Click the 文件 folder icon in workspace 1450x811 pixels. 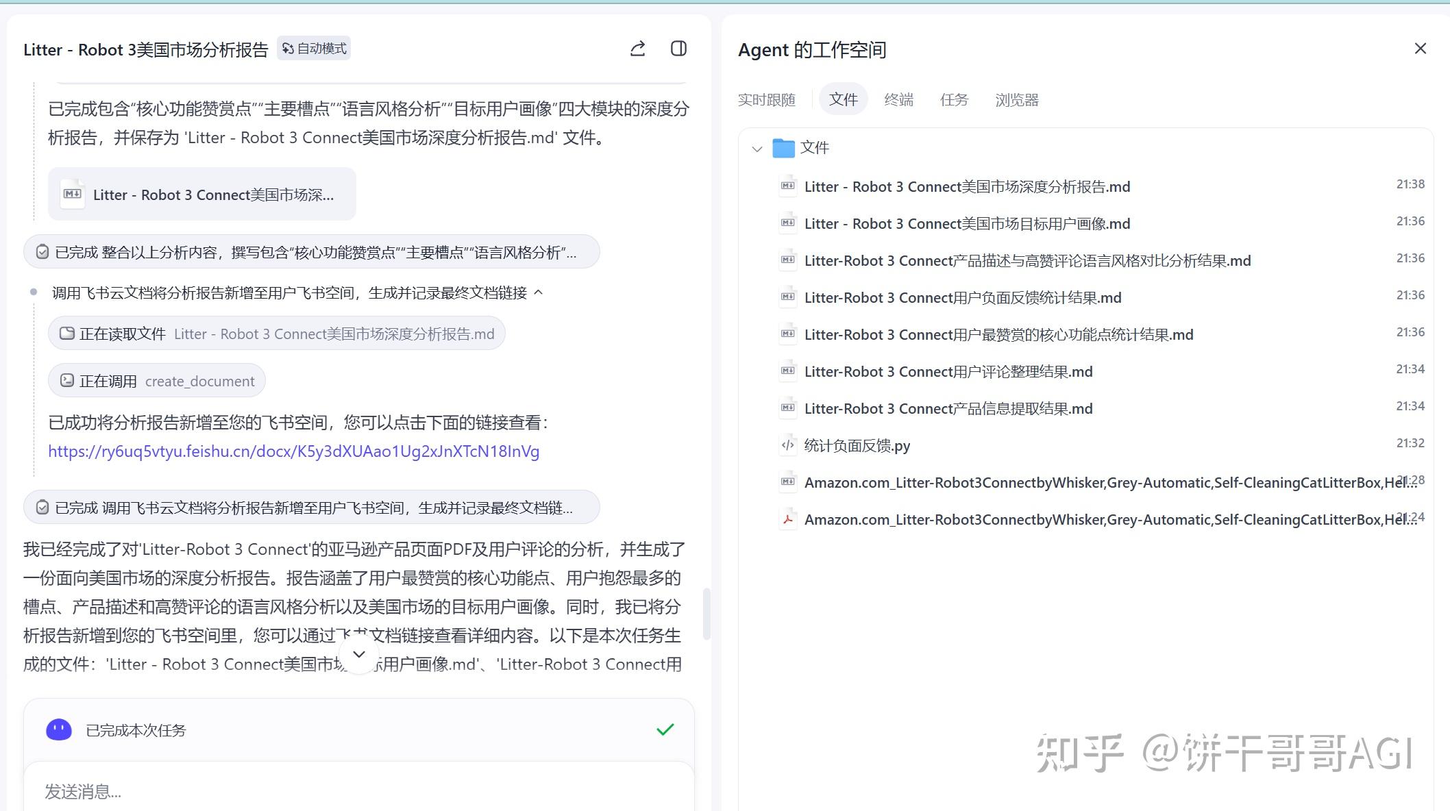[x=783, y=147]
